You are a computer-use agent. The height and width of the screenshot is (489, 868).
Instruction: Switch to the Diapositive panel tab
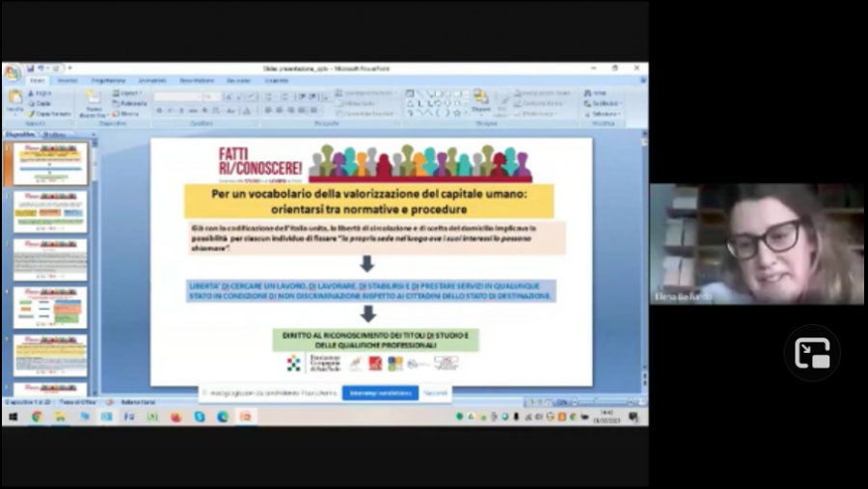(21, 134)
